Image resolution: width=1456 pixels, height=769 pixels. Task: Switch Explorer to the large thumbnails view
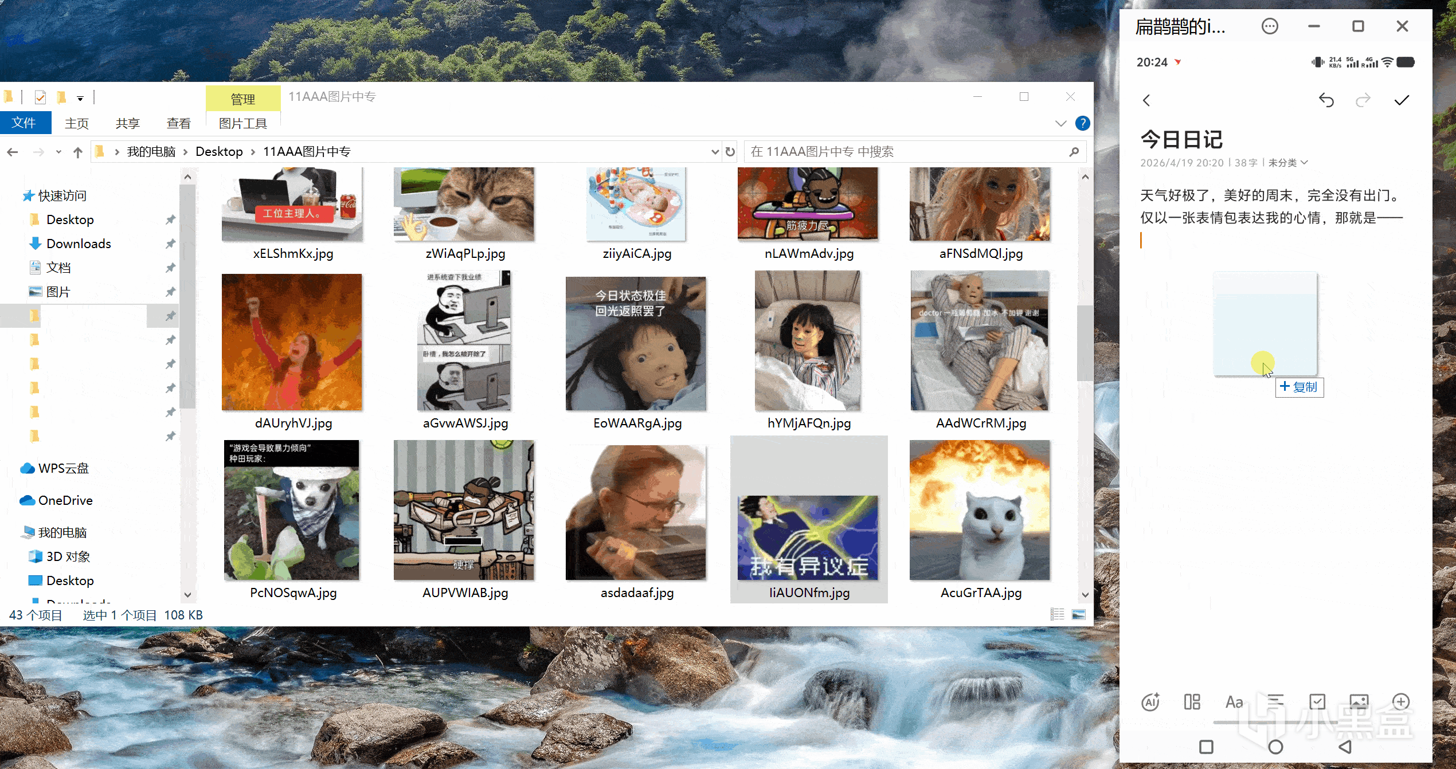coord(1079,615)
